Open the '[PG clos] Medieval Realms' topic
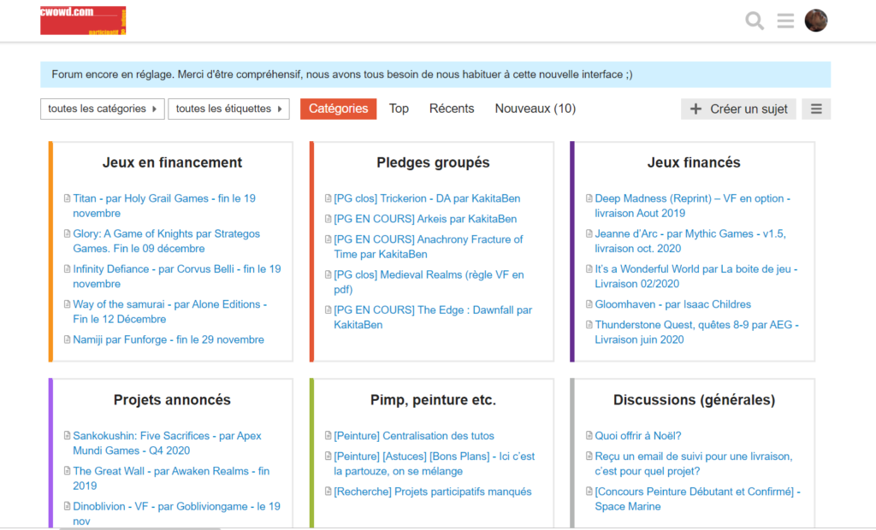The width and height of the screenshot is (876, 530). point(429,281)
